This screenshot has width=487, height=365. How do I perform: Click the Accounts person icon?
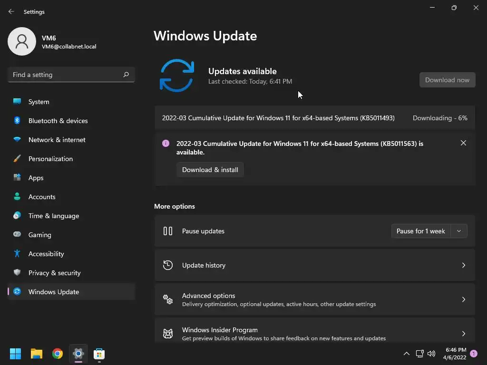click(17, 196)
